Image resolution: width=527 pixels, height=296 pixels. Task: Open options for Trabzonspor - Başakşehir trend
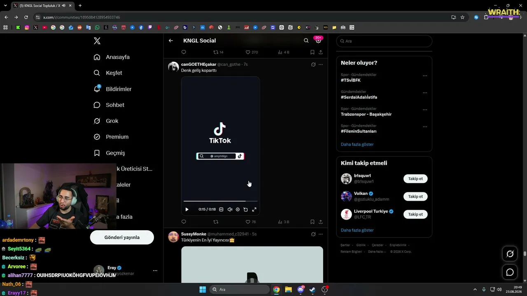[425, 110]
